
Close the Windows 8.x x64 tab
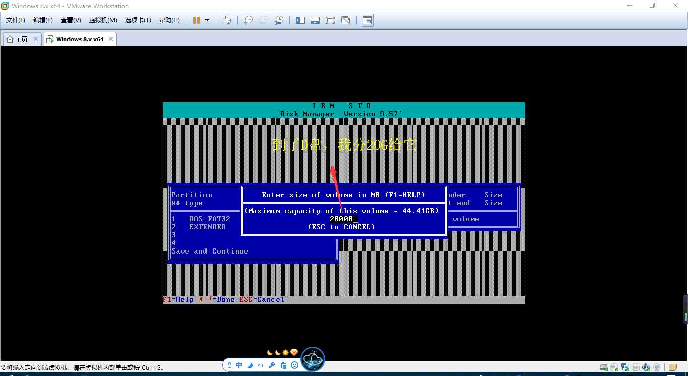click(111, 39)
